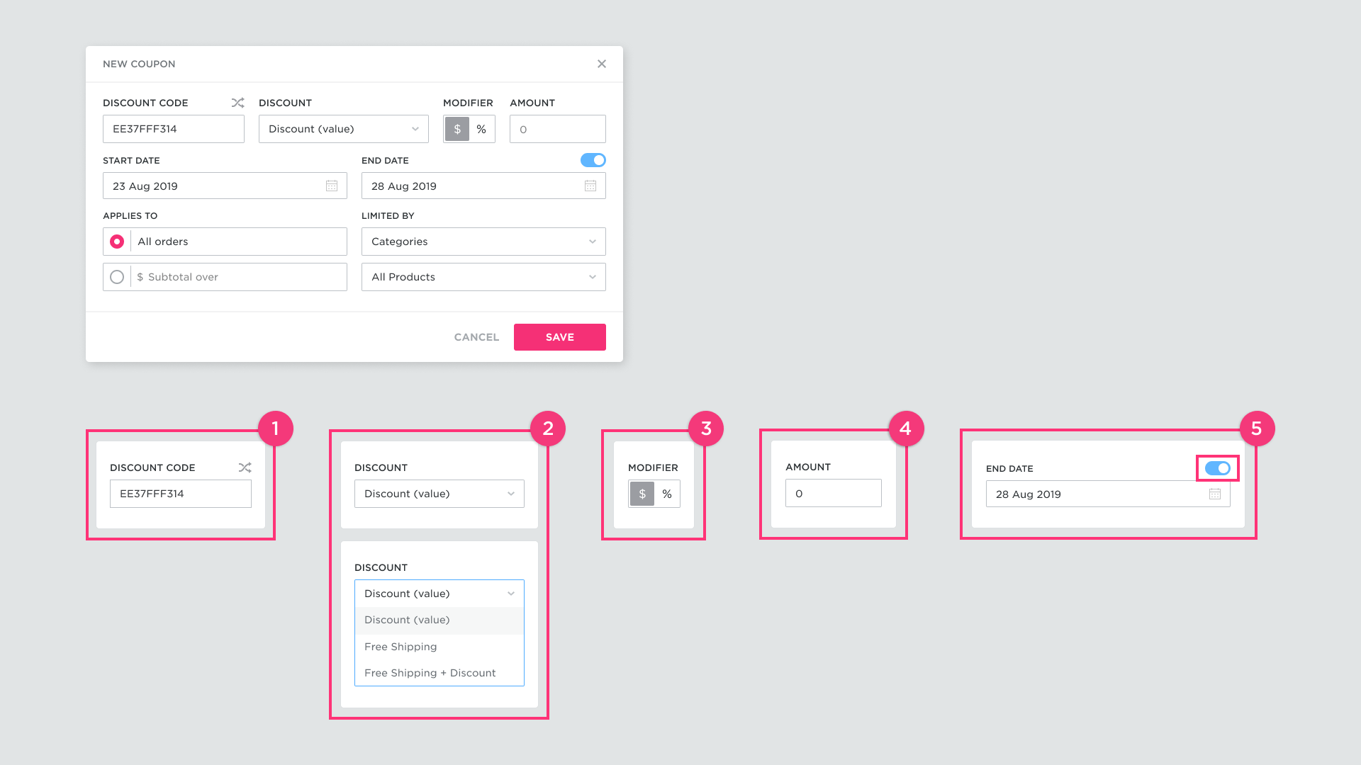Select percent modifier in panel 3
Viewport: 1361px width, 765px height.
click(667, 494)
